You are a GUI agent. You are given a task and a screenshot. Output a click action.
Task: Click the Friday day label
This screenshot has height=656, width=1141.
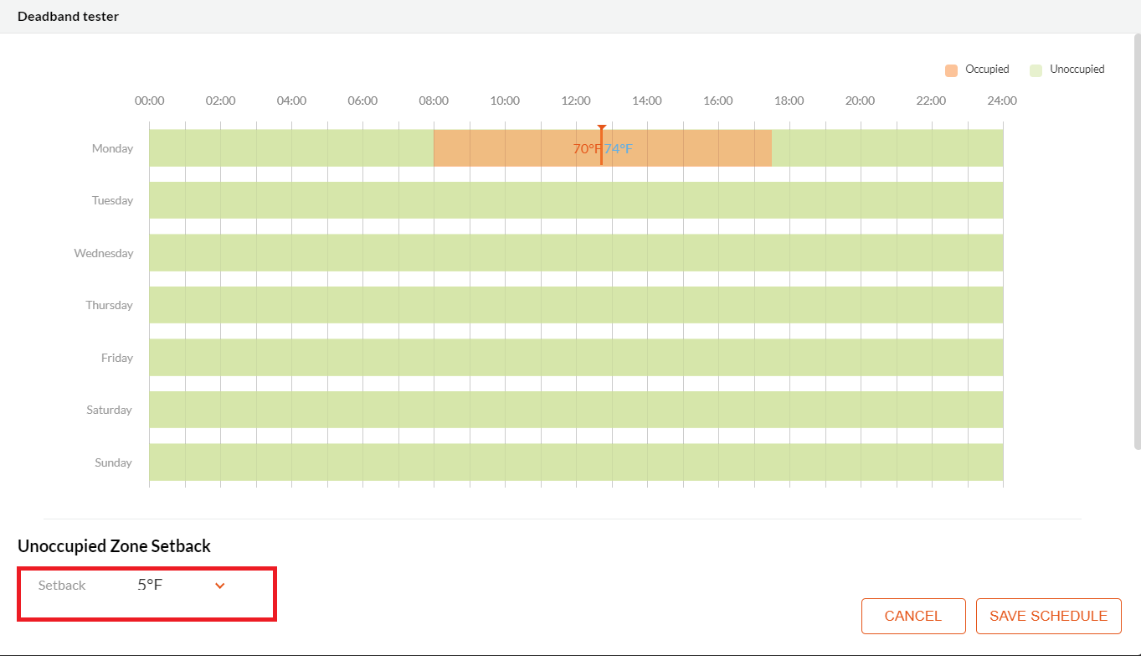116,358
